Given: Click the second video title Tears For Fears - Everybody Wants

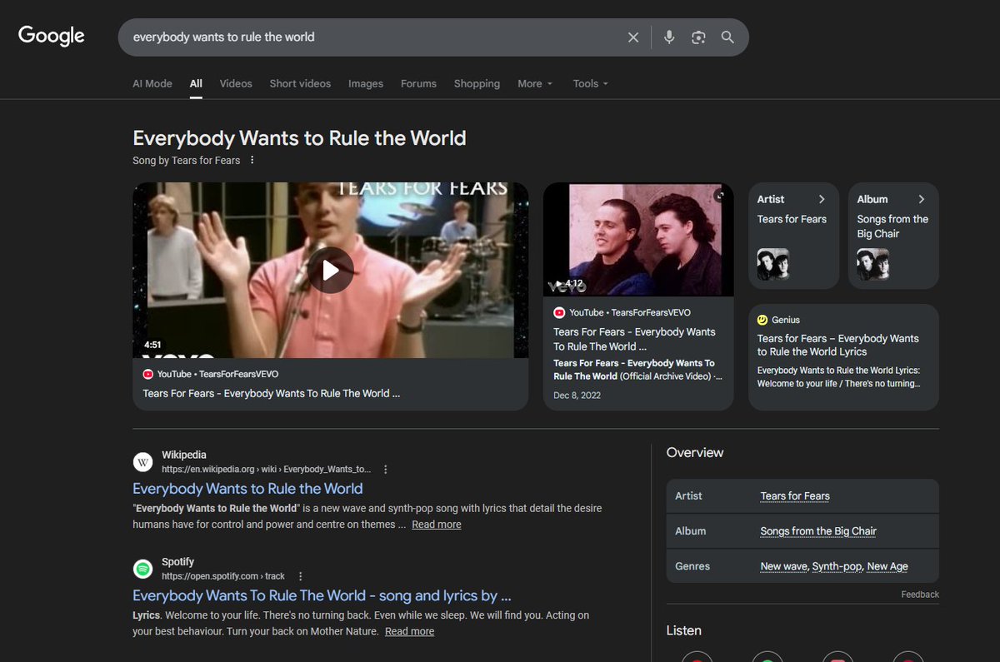Looking at the screenshot, I should tap(634, 339).
